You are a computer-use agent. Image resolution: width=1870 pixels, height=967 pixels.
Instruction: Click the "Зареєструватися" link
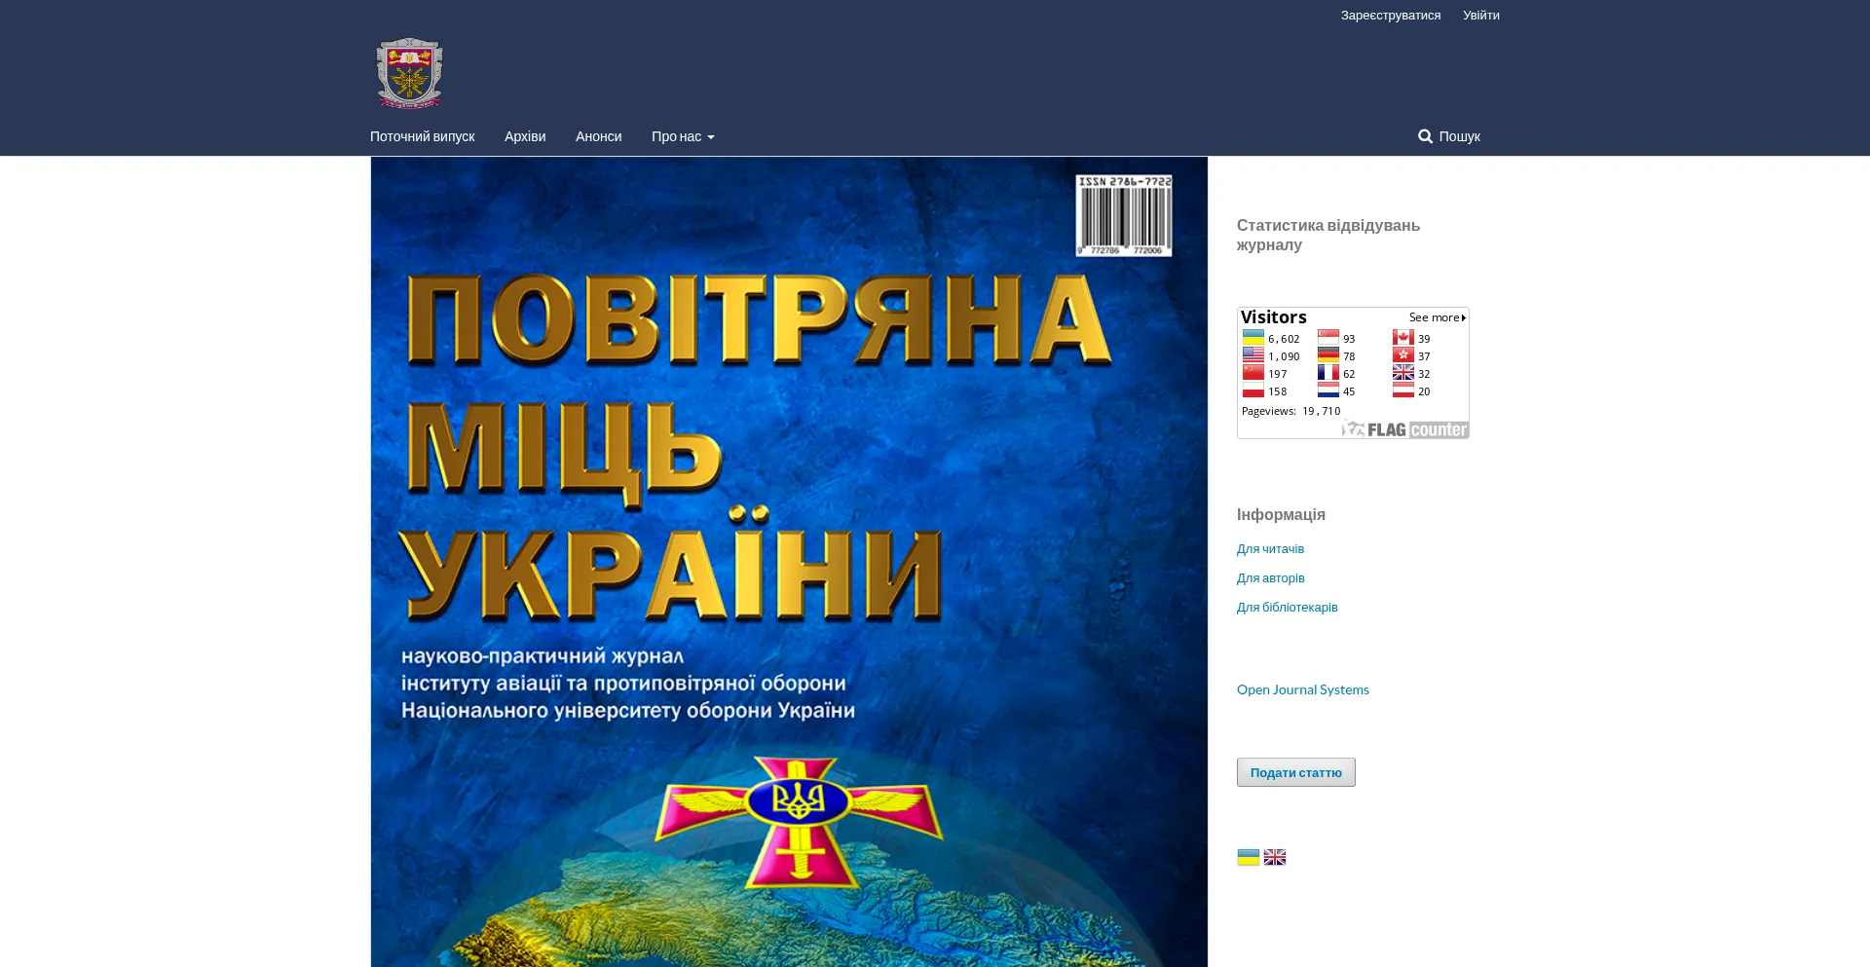point(1390,16)
